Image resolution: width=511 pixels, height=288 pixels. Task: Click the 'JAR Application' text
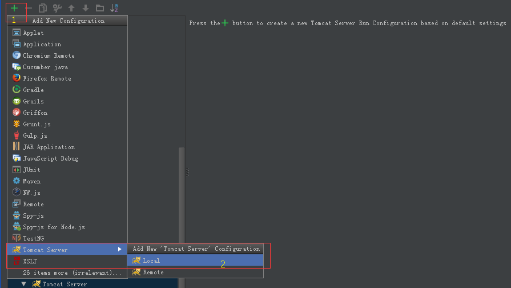click(x=49, y=147)
